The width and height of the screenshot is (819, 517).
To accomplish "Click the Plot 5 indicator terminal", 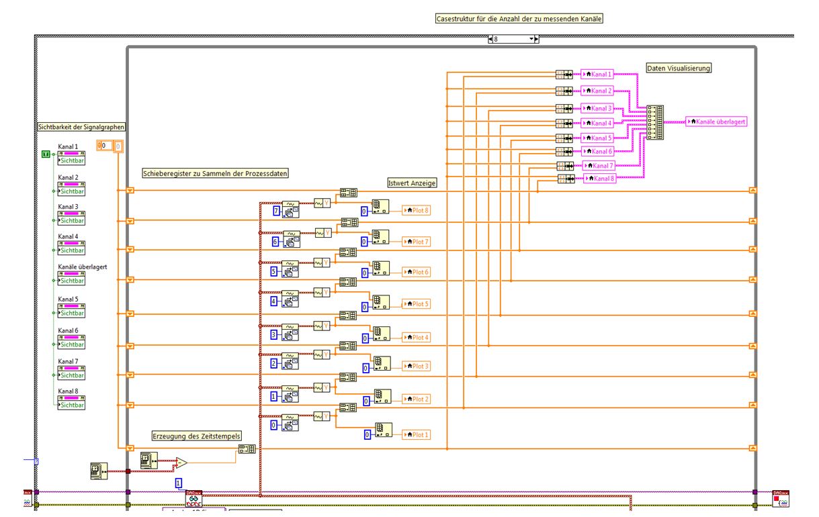I will pos(416,304).
